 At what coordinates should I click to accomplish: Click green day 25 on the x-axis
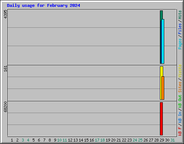click(140, 140)
